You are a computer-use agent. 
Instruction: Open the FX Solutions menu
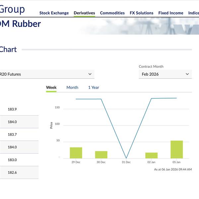pos(141,13)
